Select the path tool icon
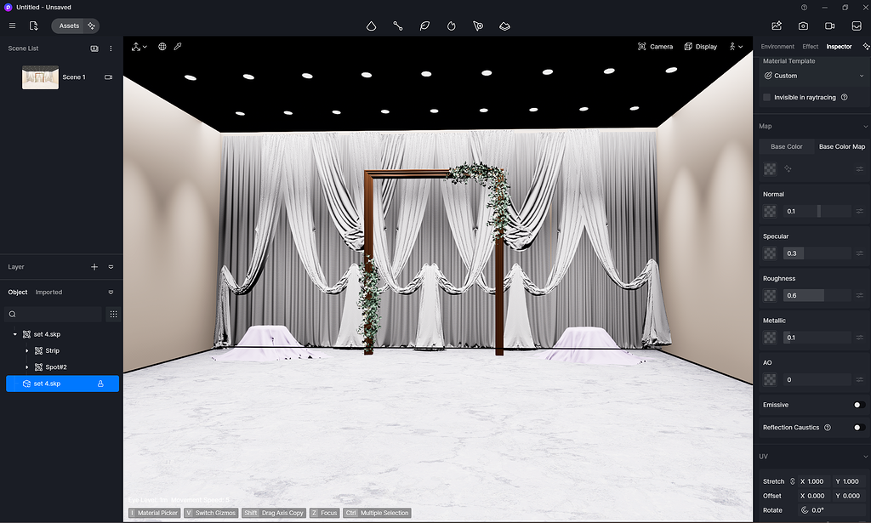This screenshot has width=871, height=523. click(x=398, y=26)
